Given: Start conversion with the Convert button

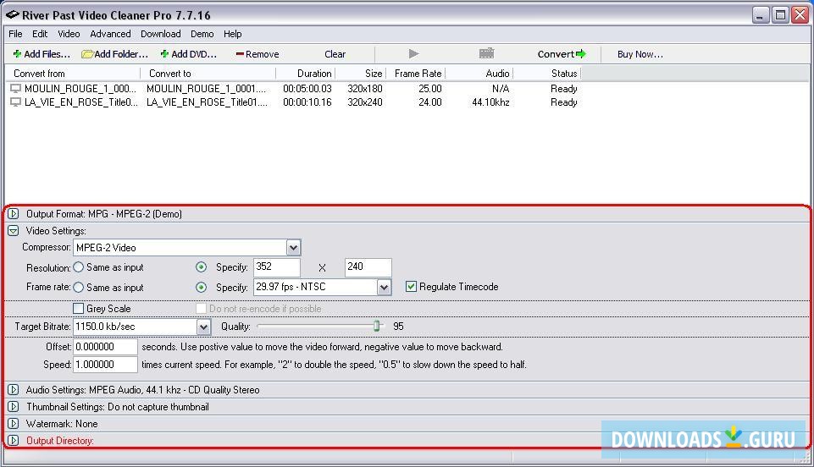Looking at the screenshot, I should point(562,54).
